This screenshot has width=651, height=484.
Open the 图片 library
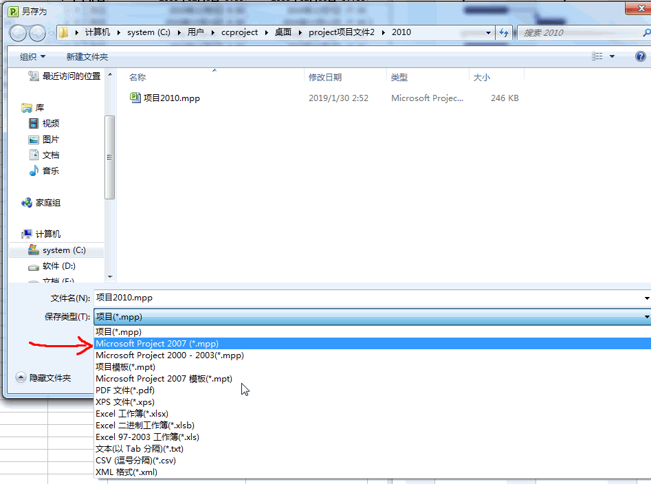pyautogui.click(x=44, y=140)
